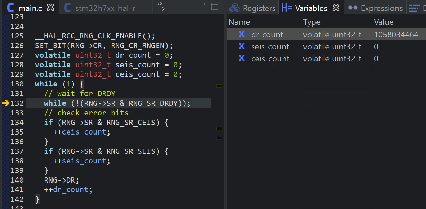The height and width of the screenshot is (209, 426).
Task: Switch to the stm32h7xx_hal_r editor tab
Action: tap(100, 8)
